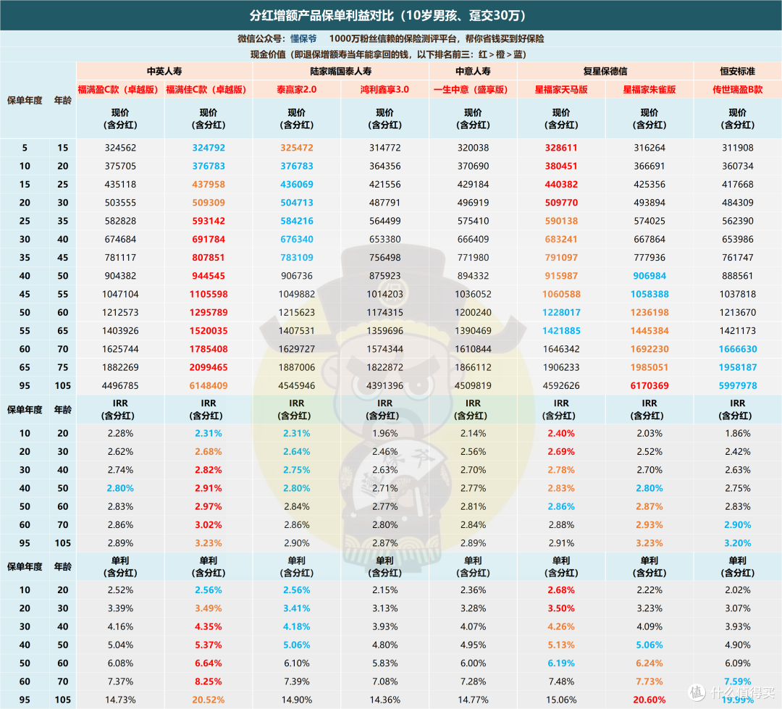The image size is (782, 709).
Task: Click the red simple interest 4.35%
Action: click(x=209, y=626)
